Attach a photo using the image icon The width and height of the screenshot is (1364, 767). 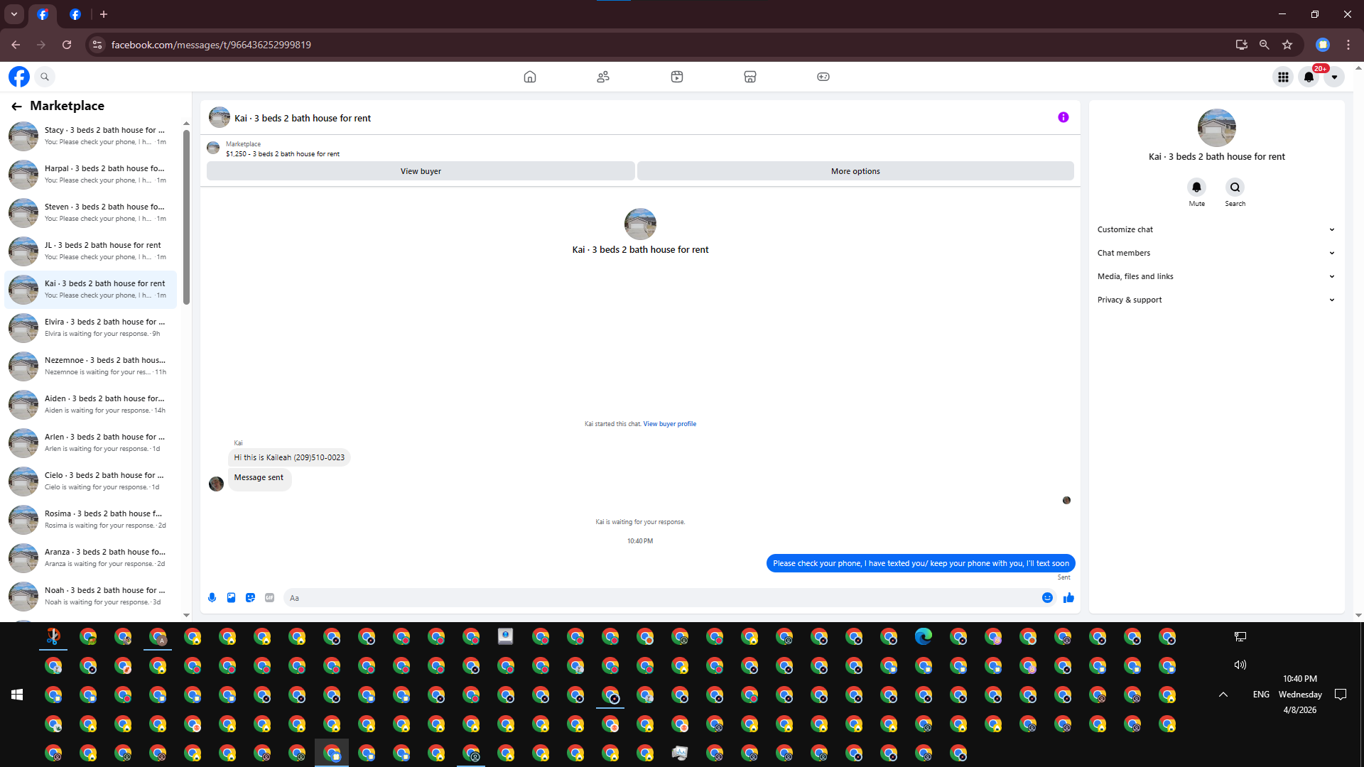coord(231,598)
